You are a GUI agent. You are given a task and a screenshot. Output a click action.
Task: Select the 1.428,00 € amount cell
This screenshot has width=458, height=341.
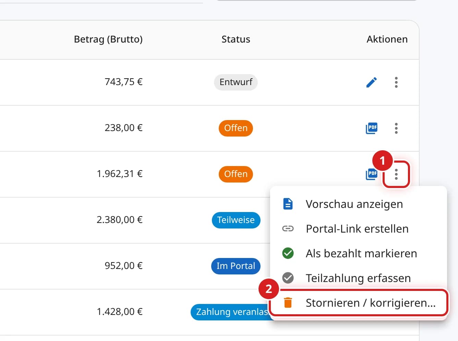[x=120, y=312]
